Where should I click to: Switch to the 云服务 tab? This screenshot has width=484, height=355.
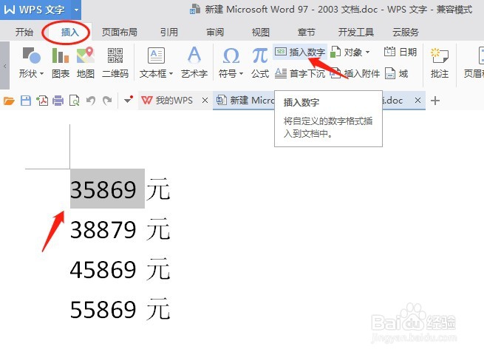click(x=406, y=32)
